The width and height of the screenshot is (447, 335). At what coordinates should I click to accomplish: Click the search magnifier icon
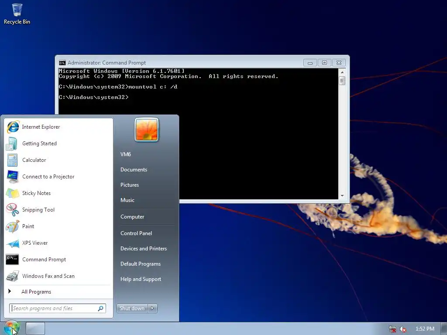[101, 308]
